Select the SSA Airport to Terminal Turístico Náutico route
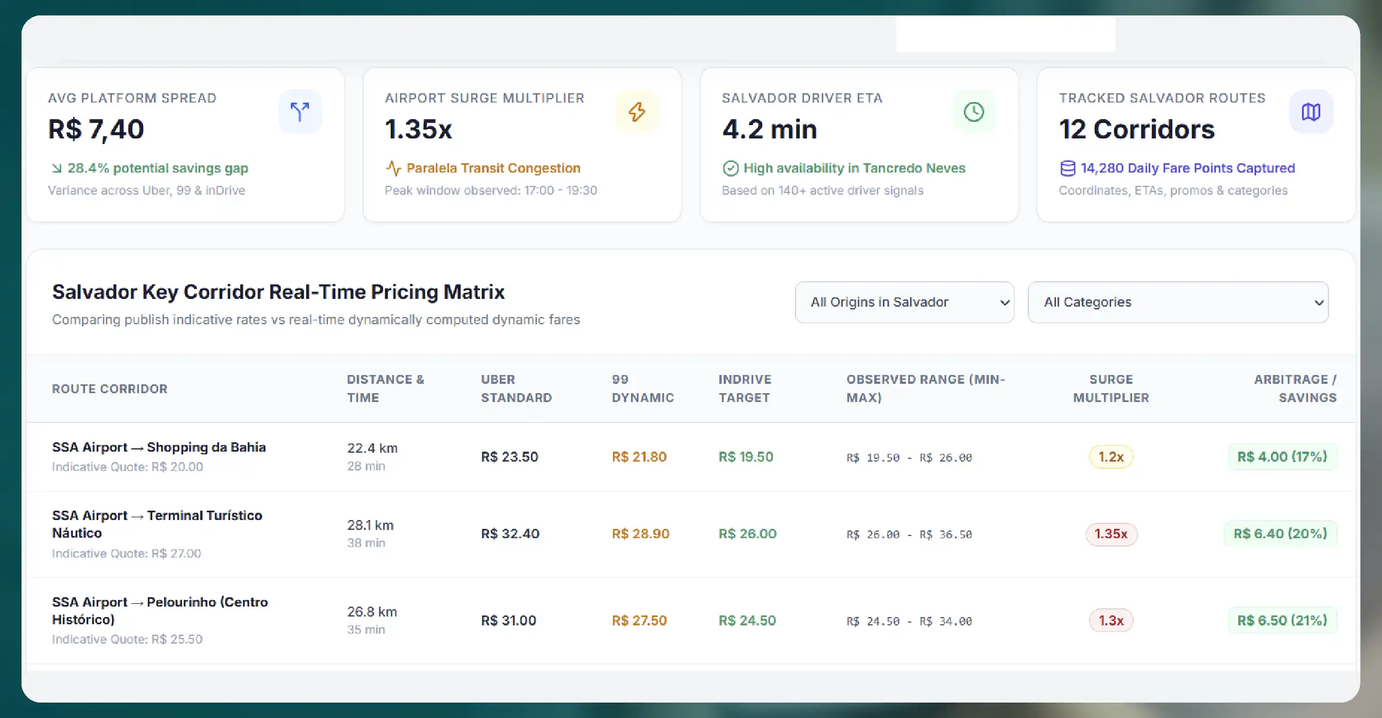 157,524
